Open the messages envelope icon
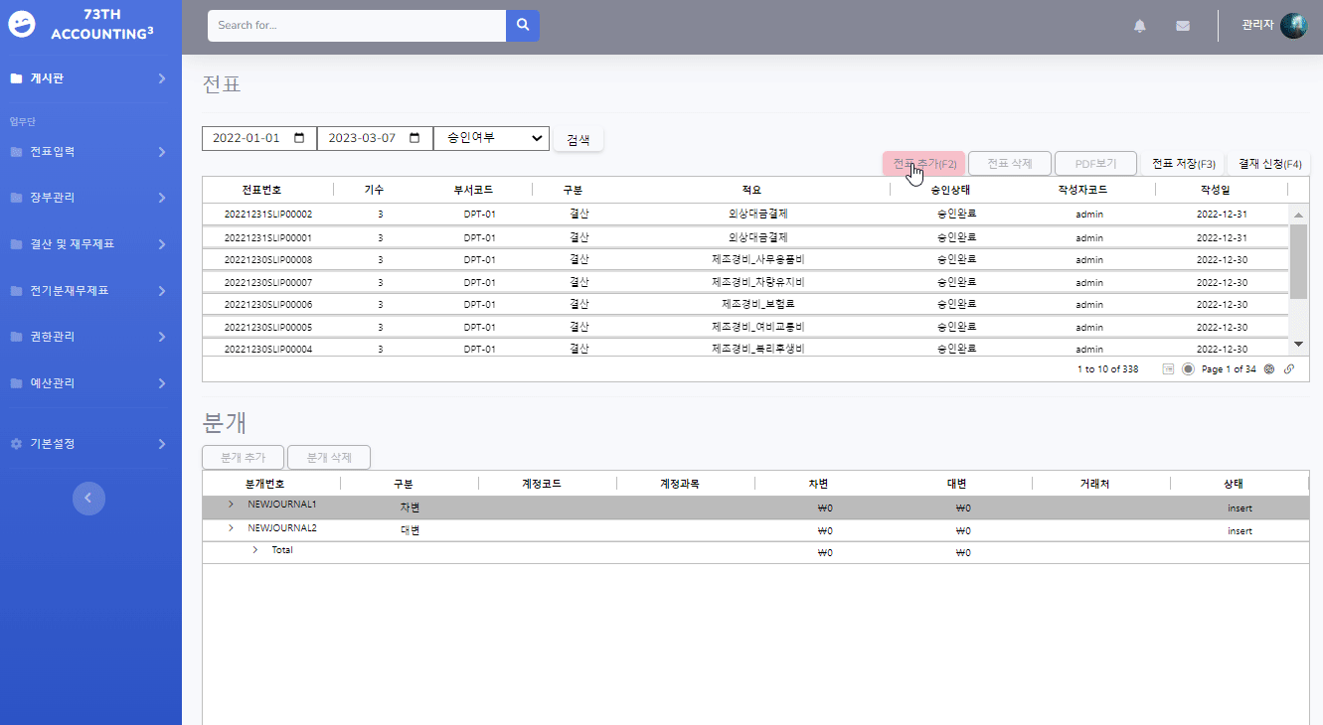This screenshot has height=725, width=1323. [x=1183, y=26]
